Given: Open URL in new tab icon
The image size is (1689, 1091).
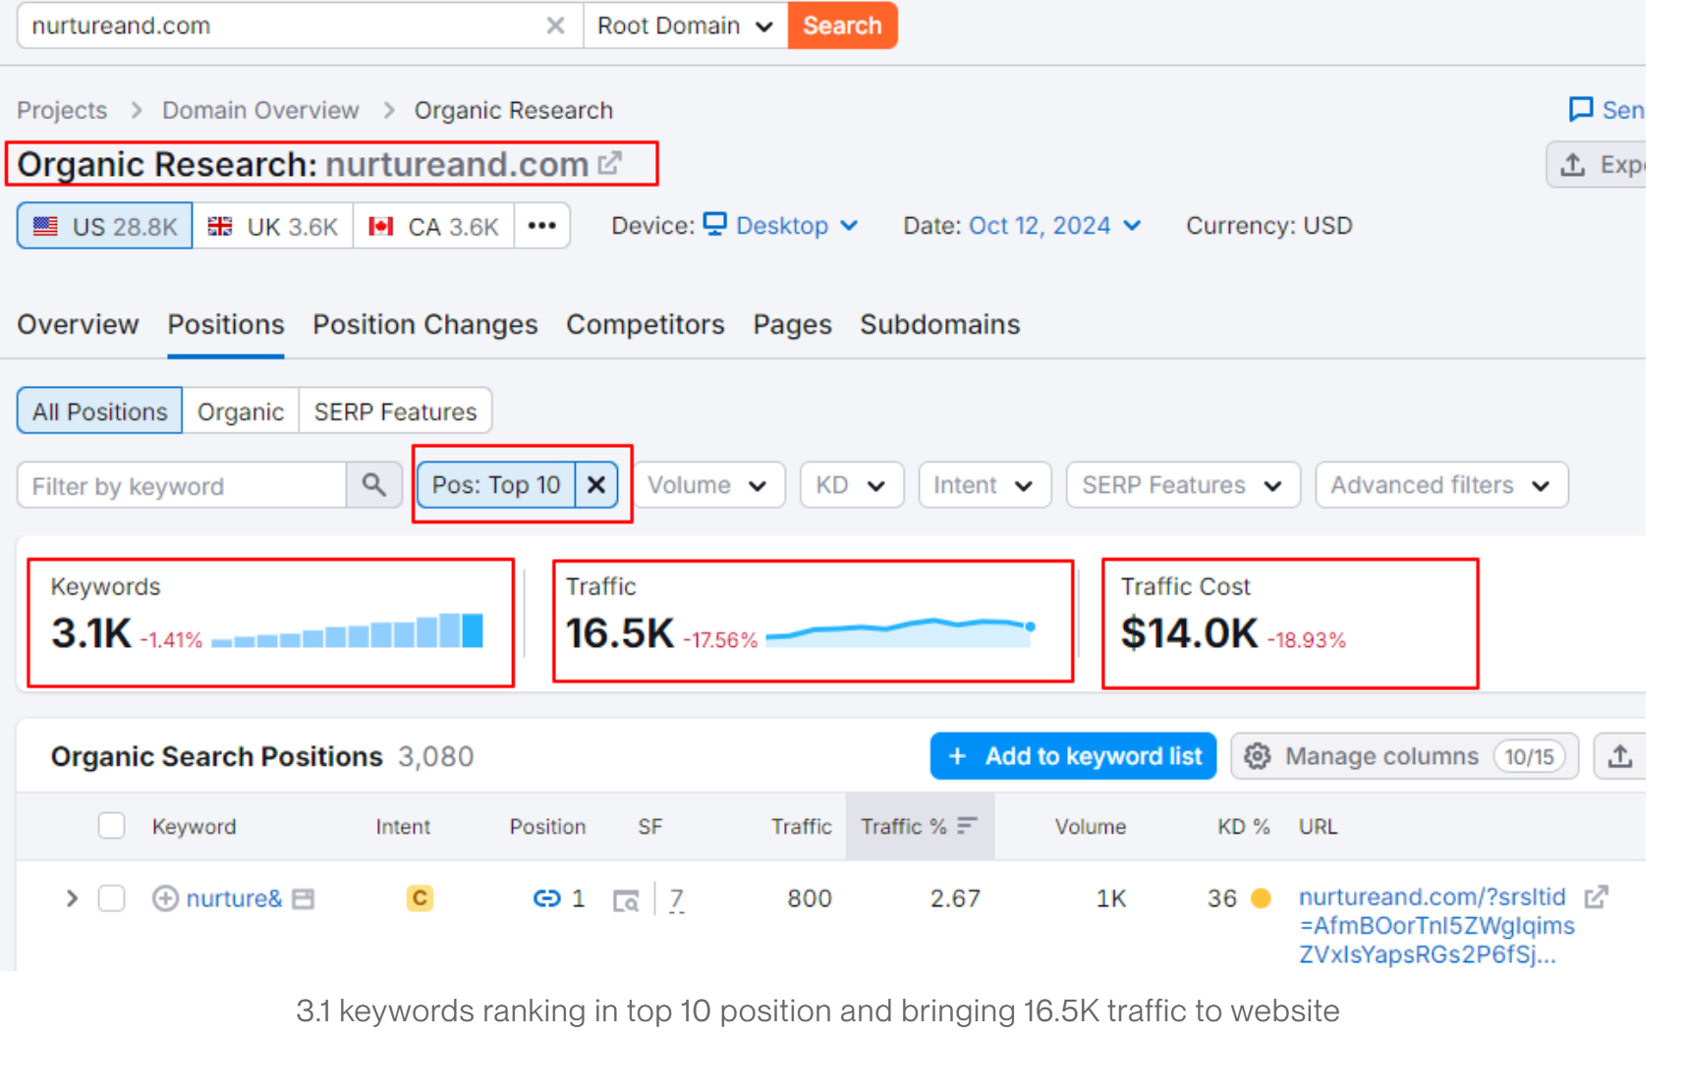Looking at the screenshot, I should (1597, 897).
